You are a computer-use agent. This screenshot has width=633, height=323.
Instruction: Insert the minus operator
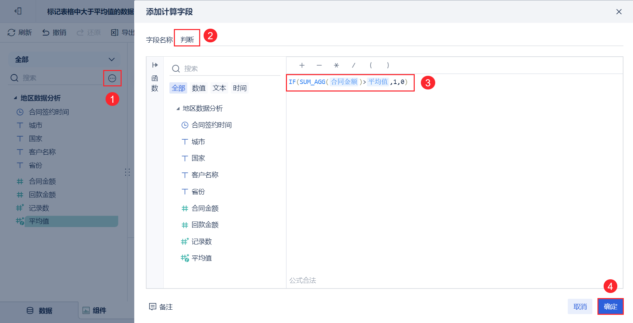[319, 65]
